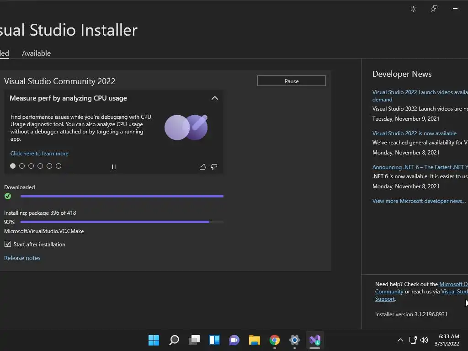Show hidden icons in system tray

pos(400,340)
